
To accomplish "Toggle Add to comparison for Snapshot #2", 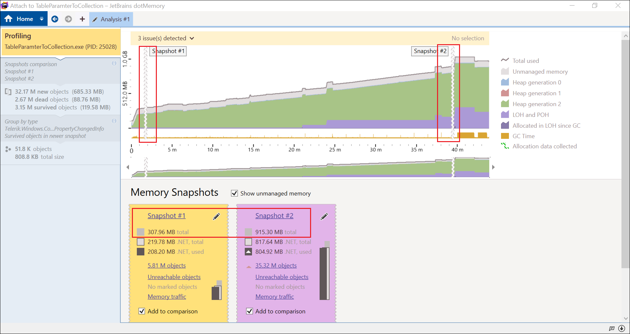I will (249, 311).
